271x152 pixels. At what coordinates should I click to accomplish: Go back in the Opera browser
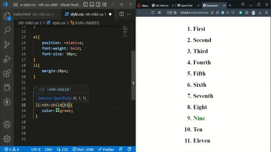pyautogui.click(x=140, y=13)
